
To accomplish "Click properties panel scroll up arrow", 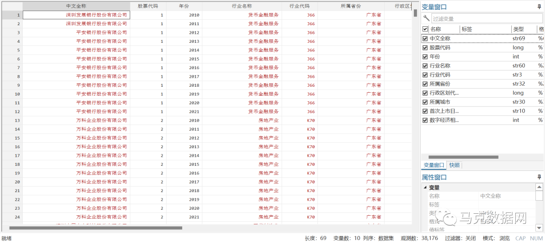I will (539, 187).
